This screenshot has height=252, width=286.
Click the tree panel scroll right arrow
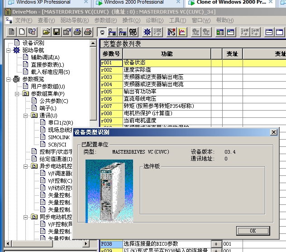(x=86, y=243)
